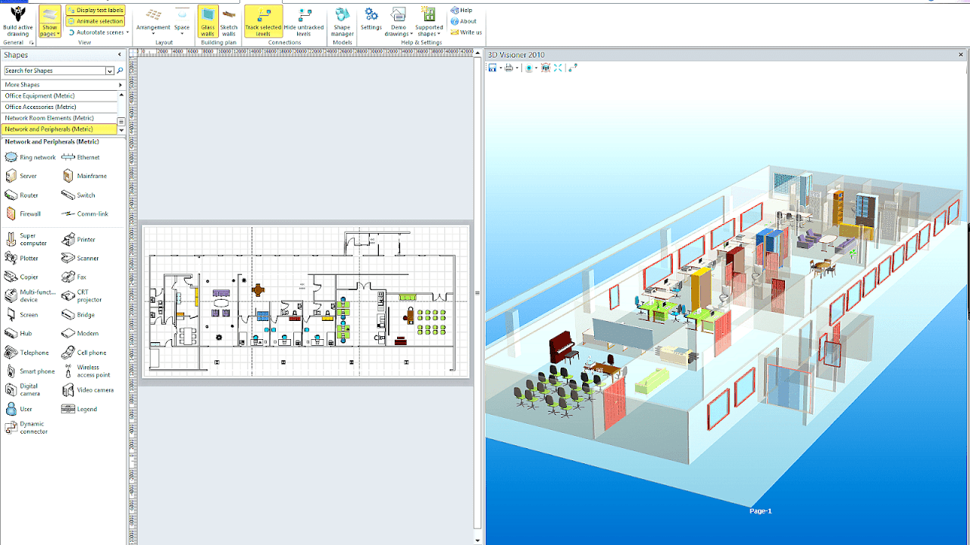Click the stencil list scroll-down arrow
This screenshot has width=970, height=545.
click(x=121, y=131)
